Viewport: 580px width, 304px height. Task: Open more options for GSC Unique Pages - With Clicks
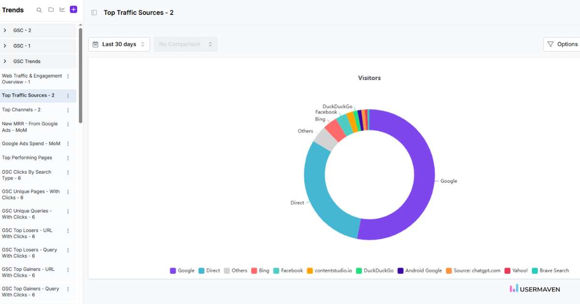tap(68, 192)
